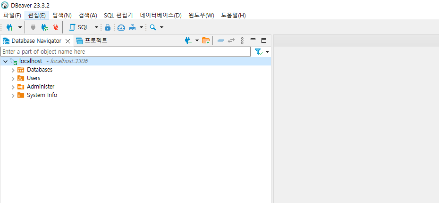Click the Databases orange folder icon
This screenshot has height=203, width=439.
(21, 70)
